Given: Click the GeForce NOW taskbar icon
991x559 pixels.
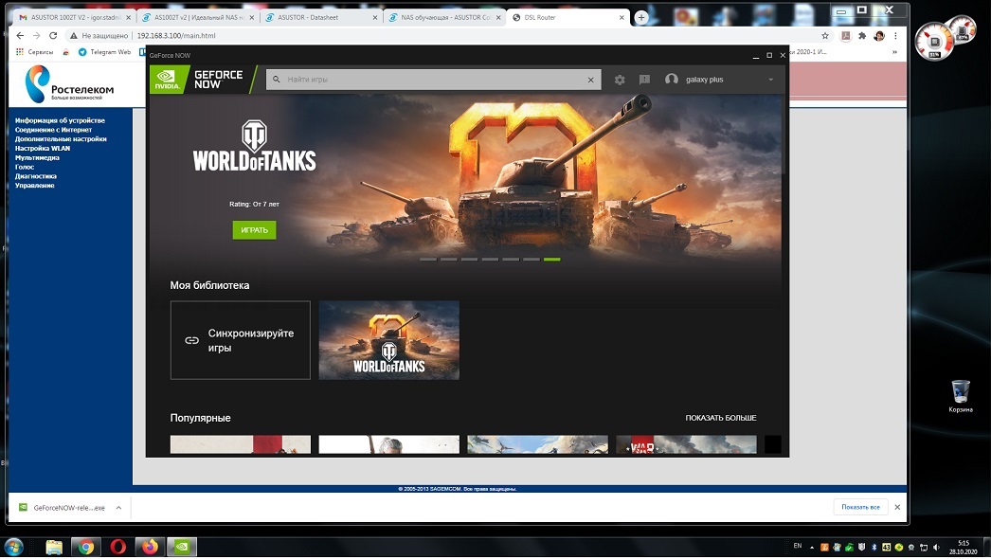Looking at the screenshot, I should [181, 547].
